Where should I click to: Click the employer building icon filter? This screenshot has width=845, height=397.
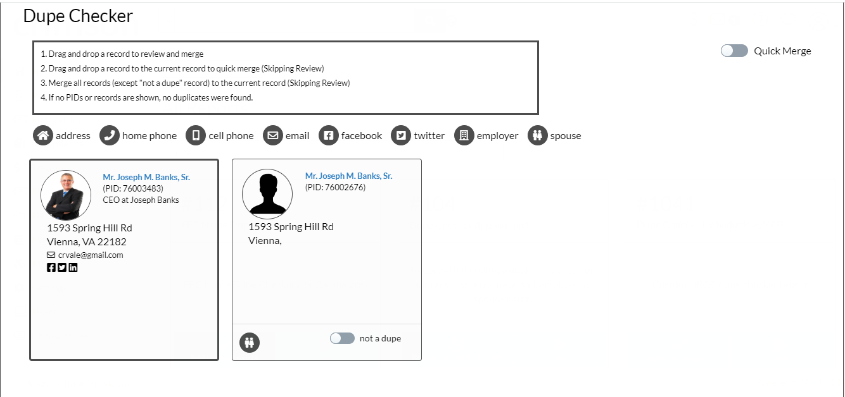(464, 135)
